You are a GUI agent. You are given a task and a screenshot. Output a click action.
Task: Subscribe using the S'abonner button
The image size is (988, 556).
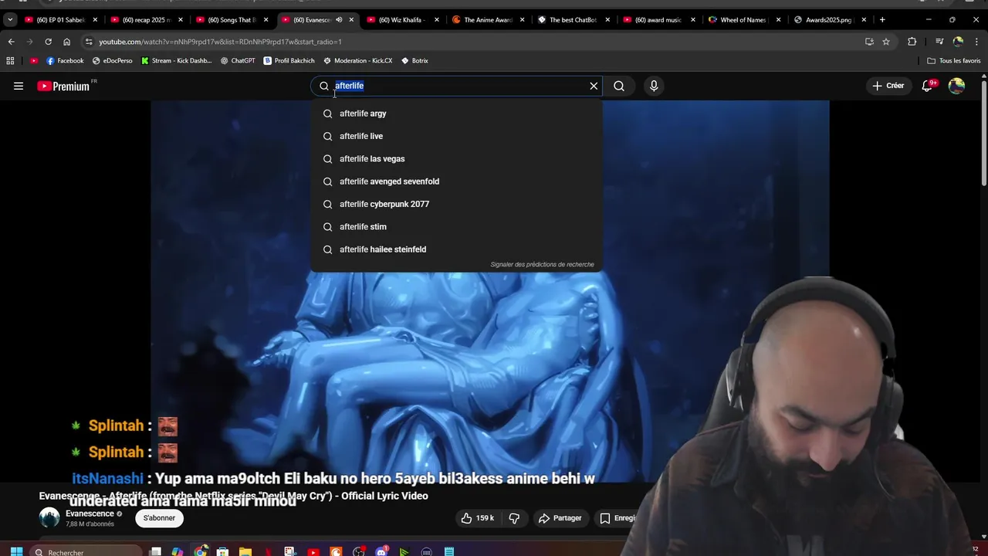point(159,518)
